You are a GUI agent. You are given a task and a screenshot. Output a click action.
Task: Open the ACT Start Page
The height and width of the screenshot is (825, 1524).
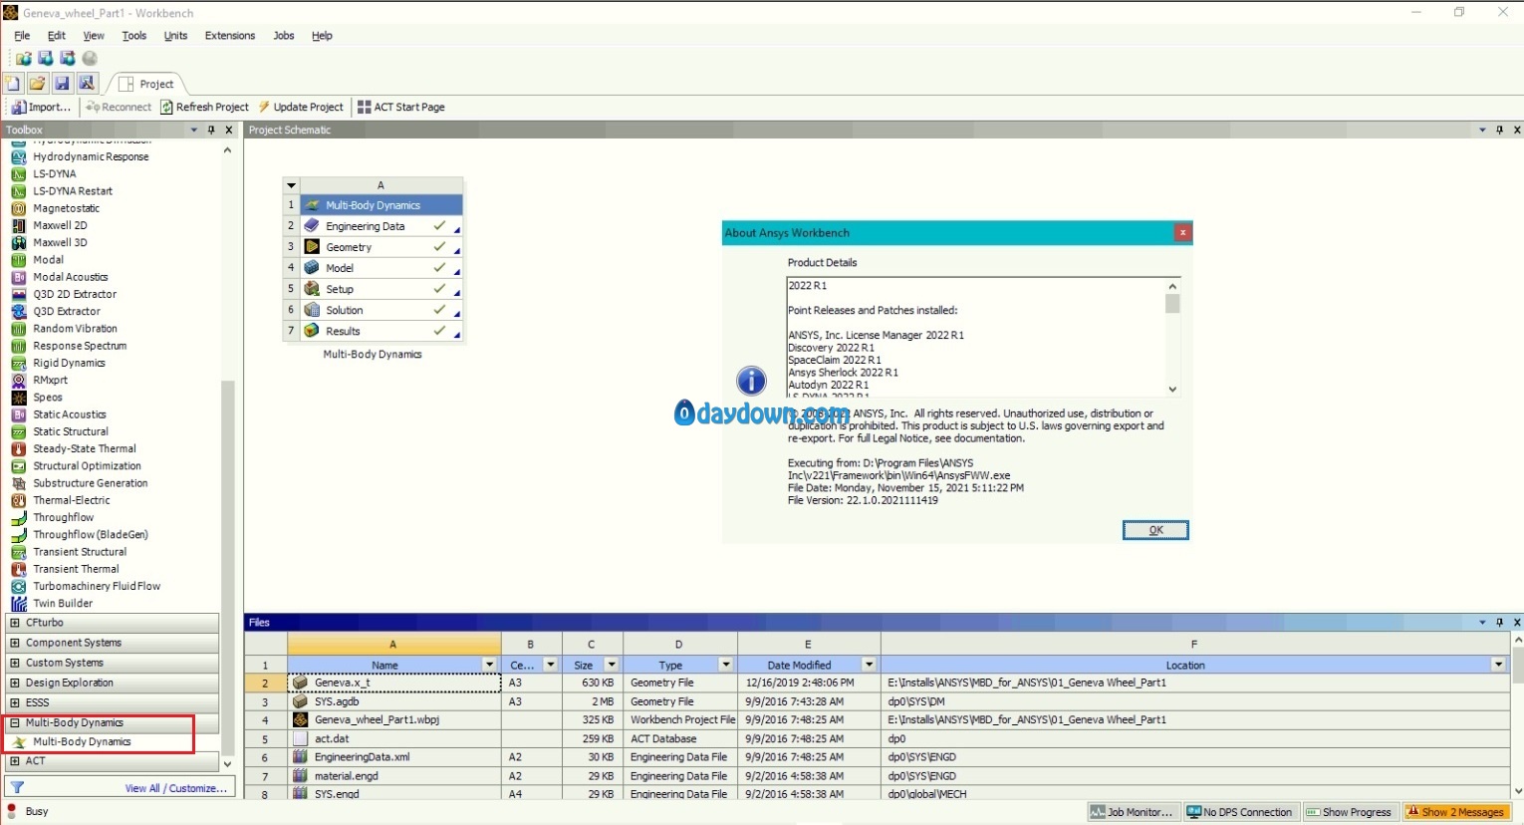401,107
